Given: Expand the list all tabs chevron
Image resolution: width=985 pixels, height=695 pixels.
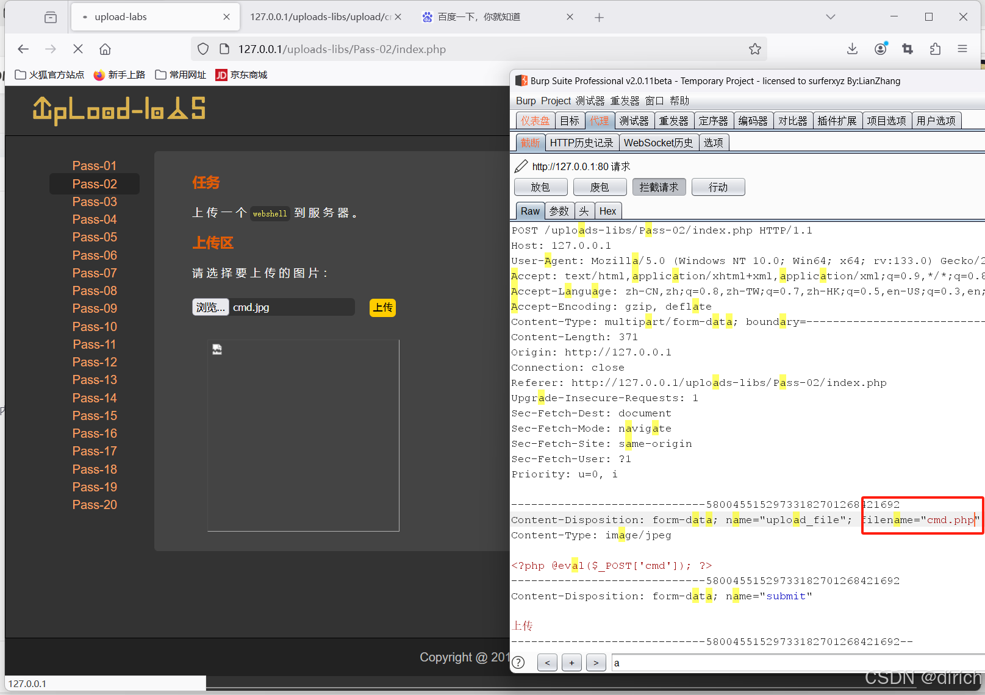Looking at the screenshot, I should pyautogui.click(x=830, y=17).
